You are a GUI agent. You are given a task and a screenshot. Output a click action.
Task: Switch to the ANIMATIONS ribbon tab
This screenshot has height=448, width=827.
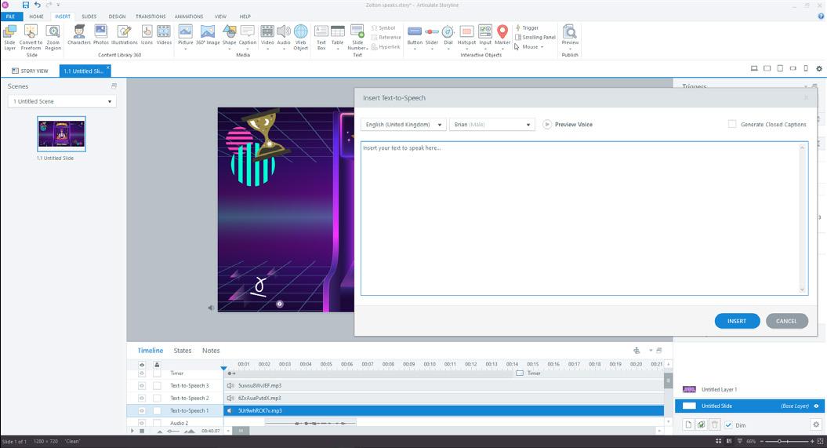tap(189, 16)
